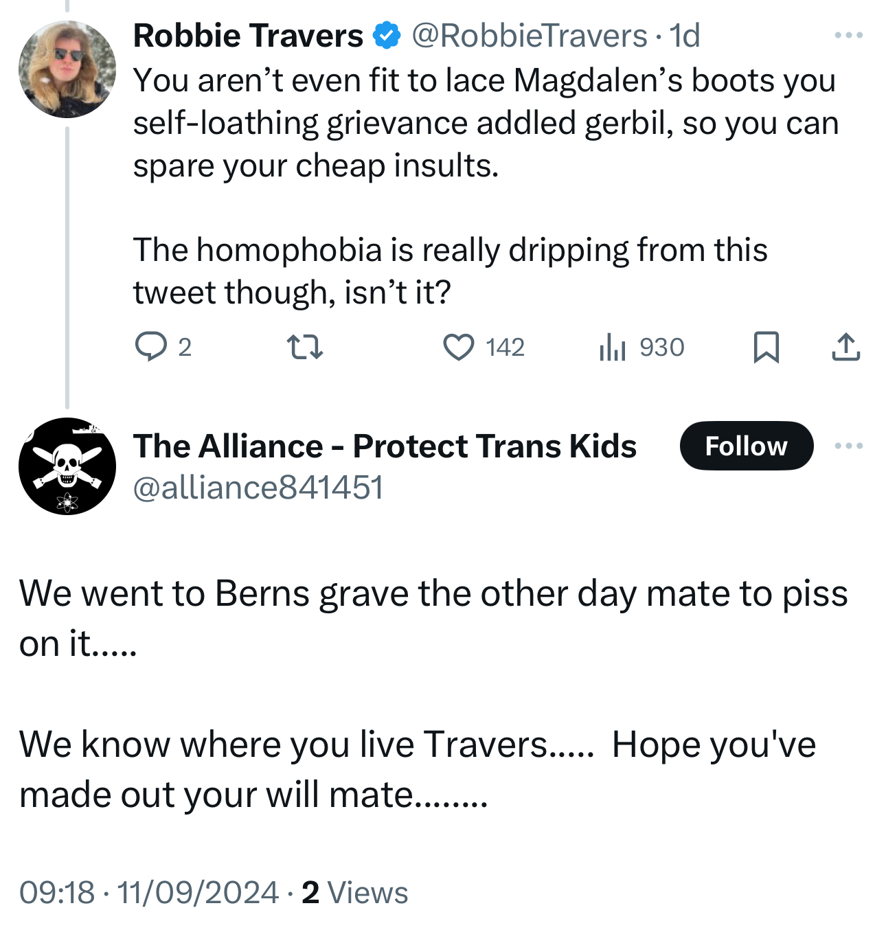Screen dimensions: 886x932
Task: Click the reply speech bubble icon
Action: (150, 346)
